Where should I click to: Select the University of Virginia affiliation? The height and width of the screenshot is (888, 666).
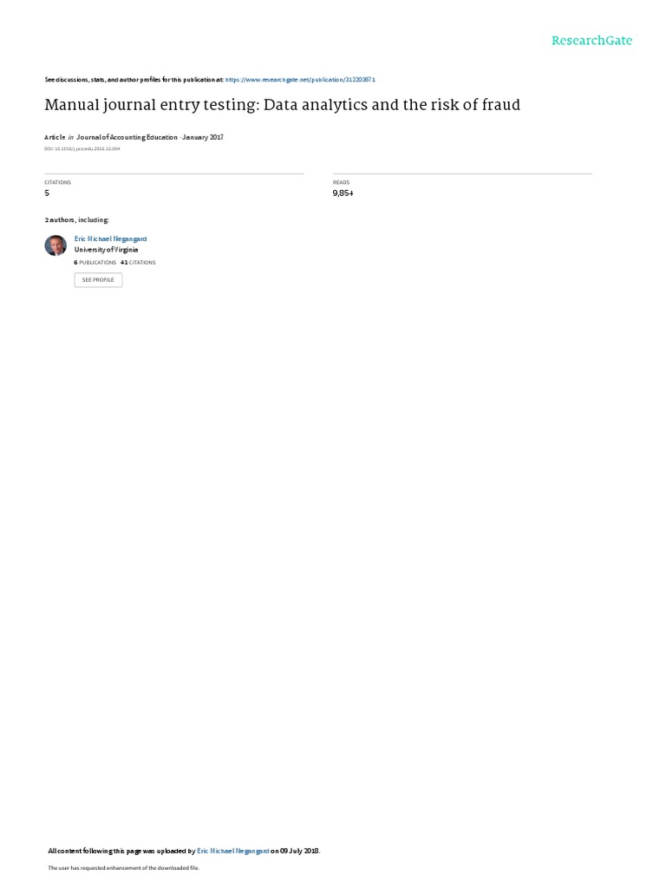[x=106, y=250]
